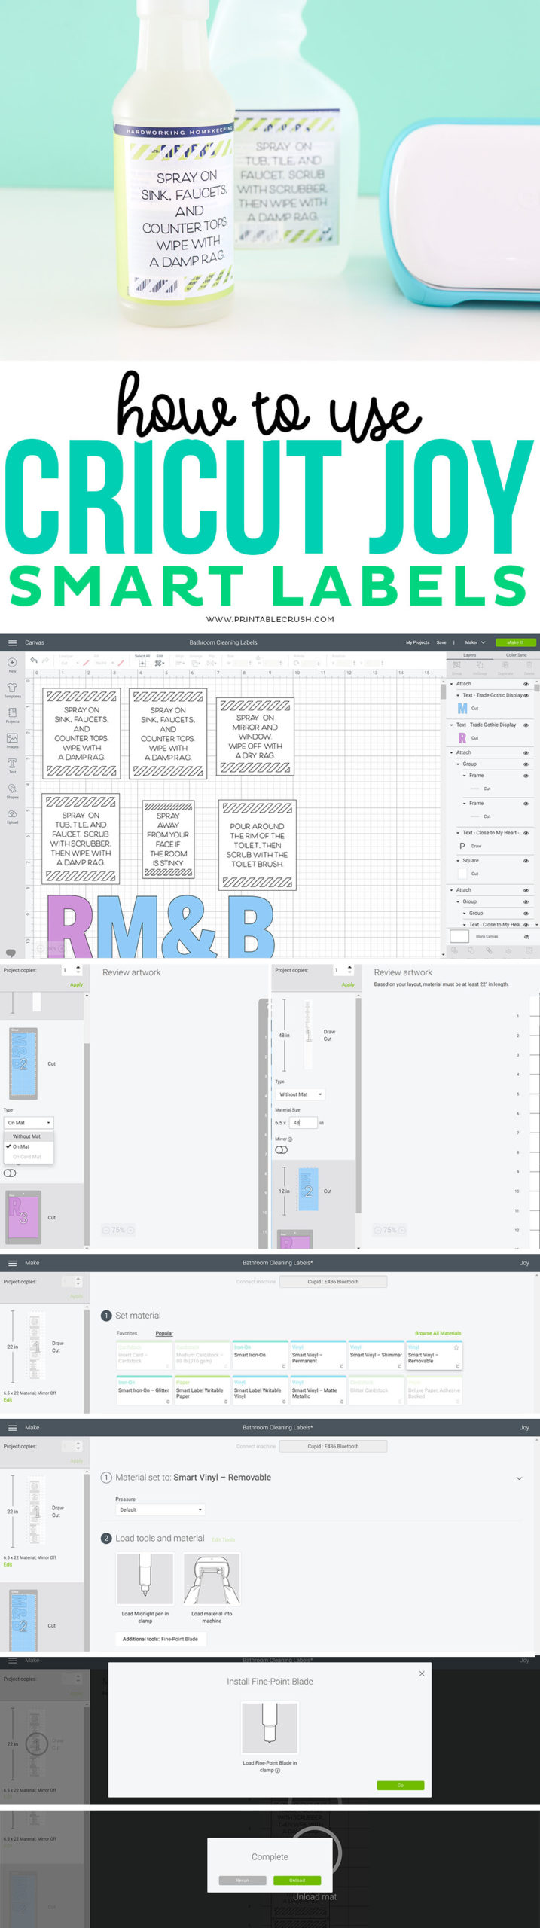Click Square layer white cut swatch
The height and width of the screenshot is (1928, 540).
[x=462, y=874]
